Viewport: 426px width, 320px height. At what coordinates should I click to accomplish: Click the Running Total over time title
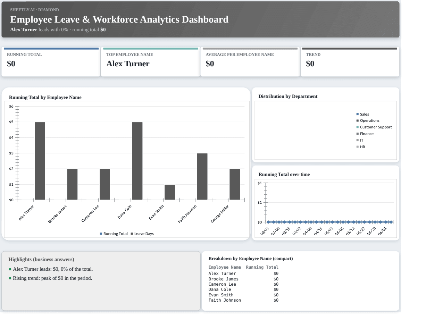284,174
